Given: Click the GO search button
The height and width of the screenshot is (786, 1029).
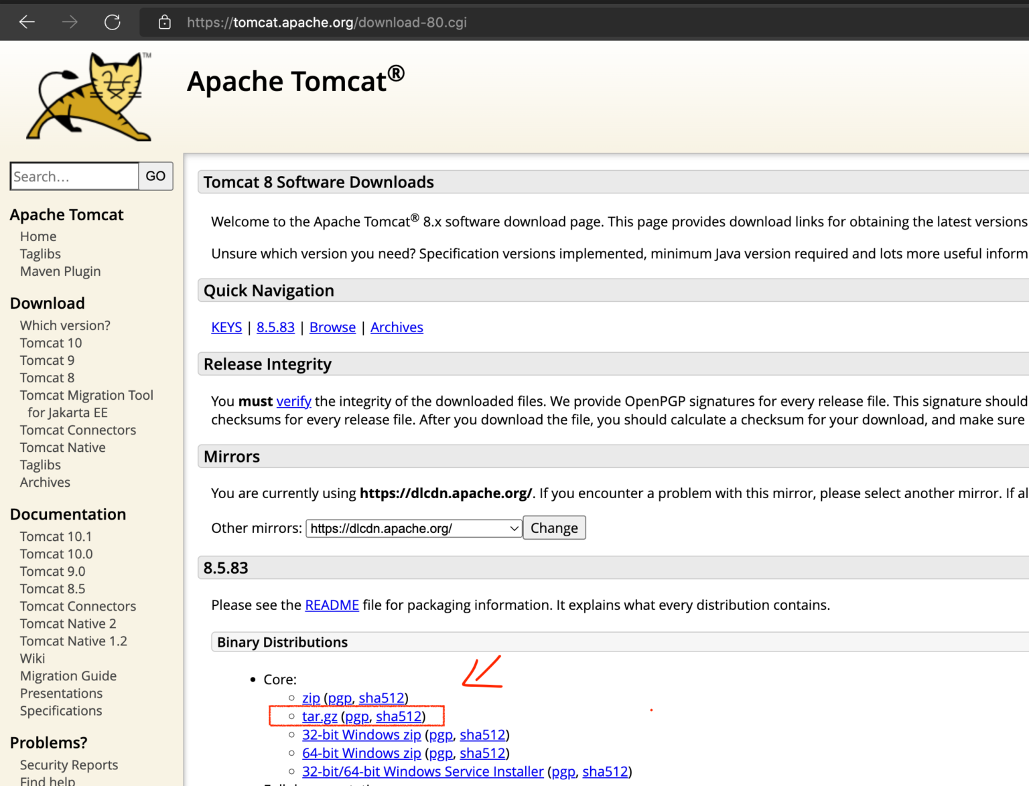Looking at the screenshot, I should click(155, 176).
